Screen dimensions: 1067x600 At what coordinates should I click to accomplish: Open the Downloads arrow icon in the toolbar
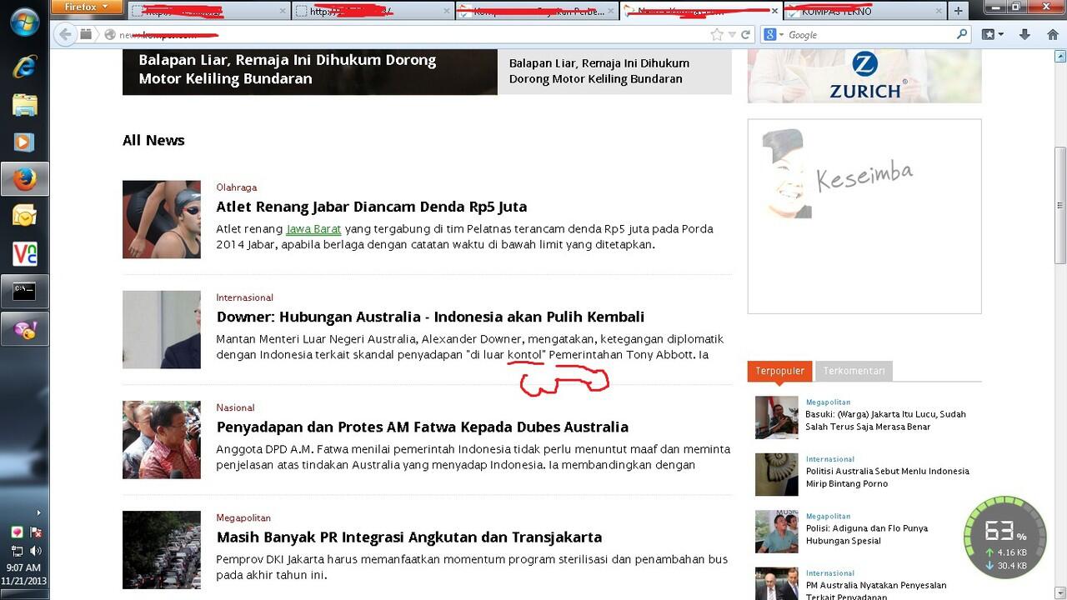(1024, 34)
